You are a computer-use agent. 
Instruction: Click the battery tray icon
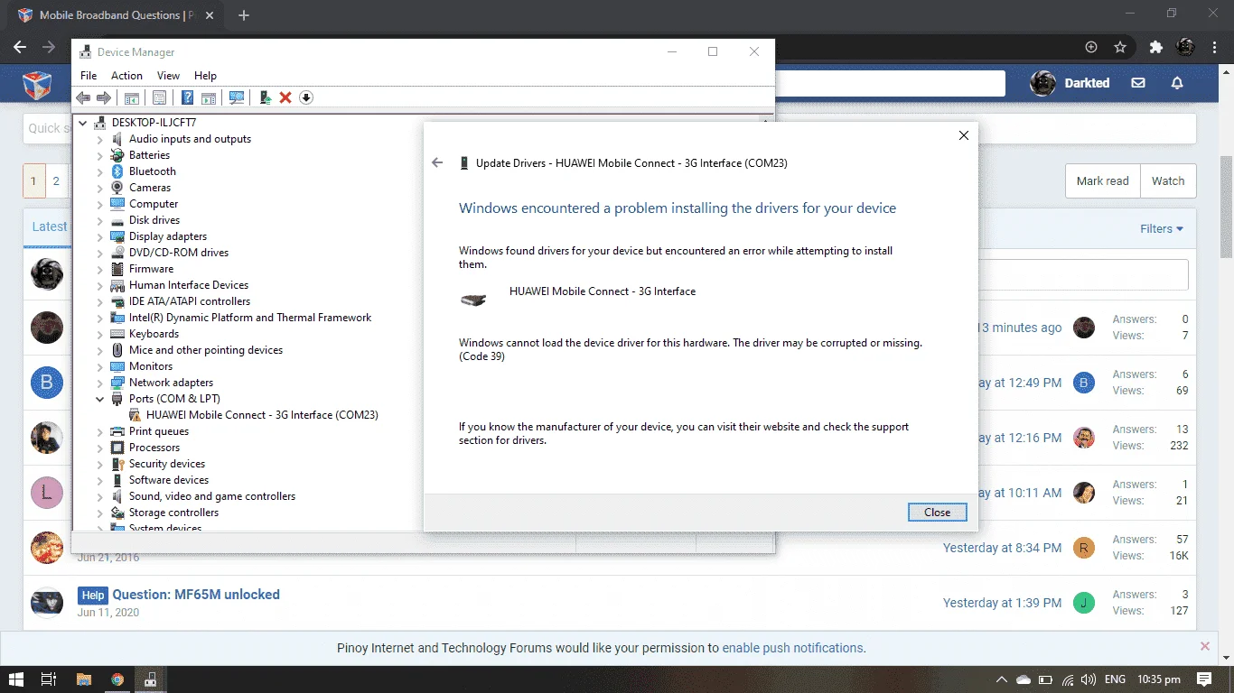1046,679
